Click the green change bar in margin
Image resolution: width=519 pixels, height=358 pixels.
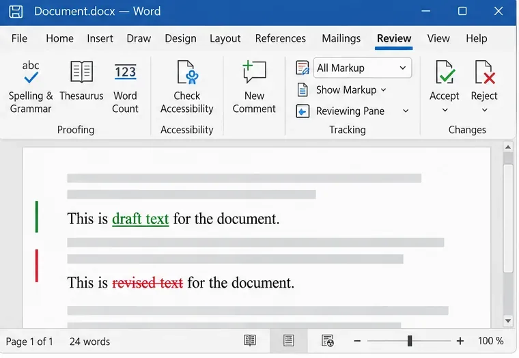[x=37, y=217]
